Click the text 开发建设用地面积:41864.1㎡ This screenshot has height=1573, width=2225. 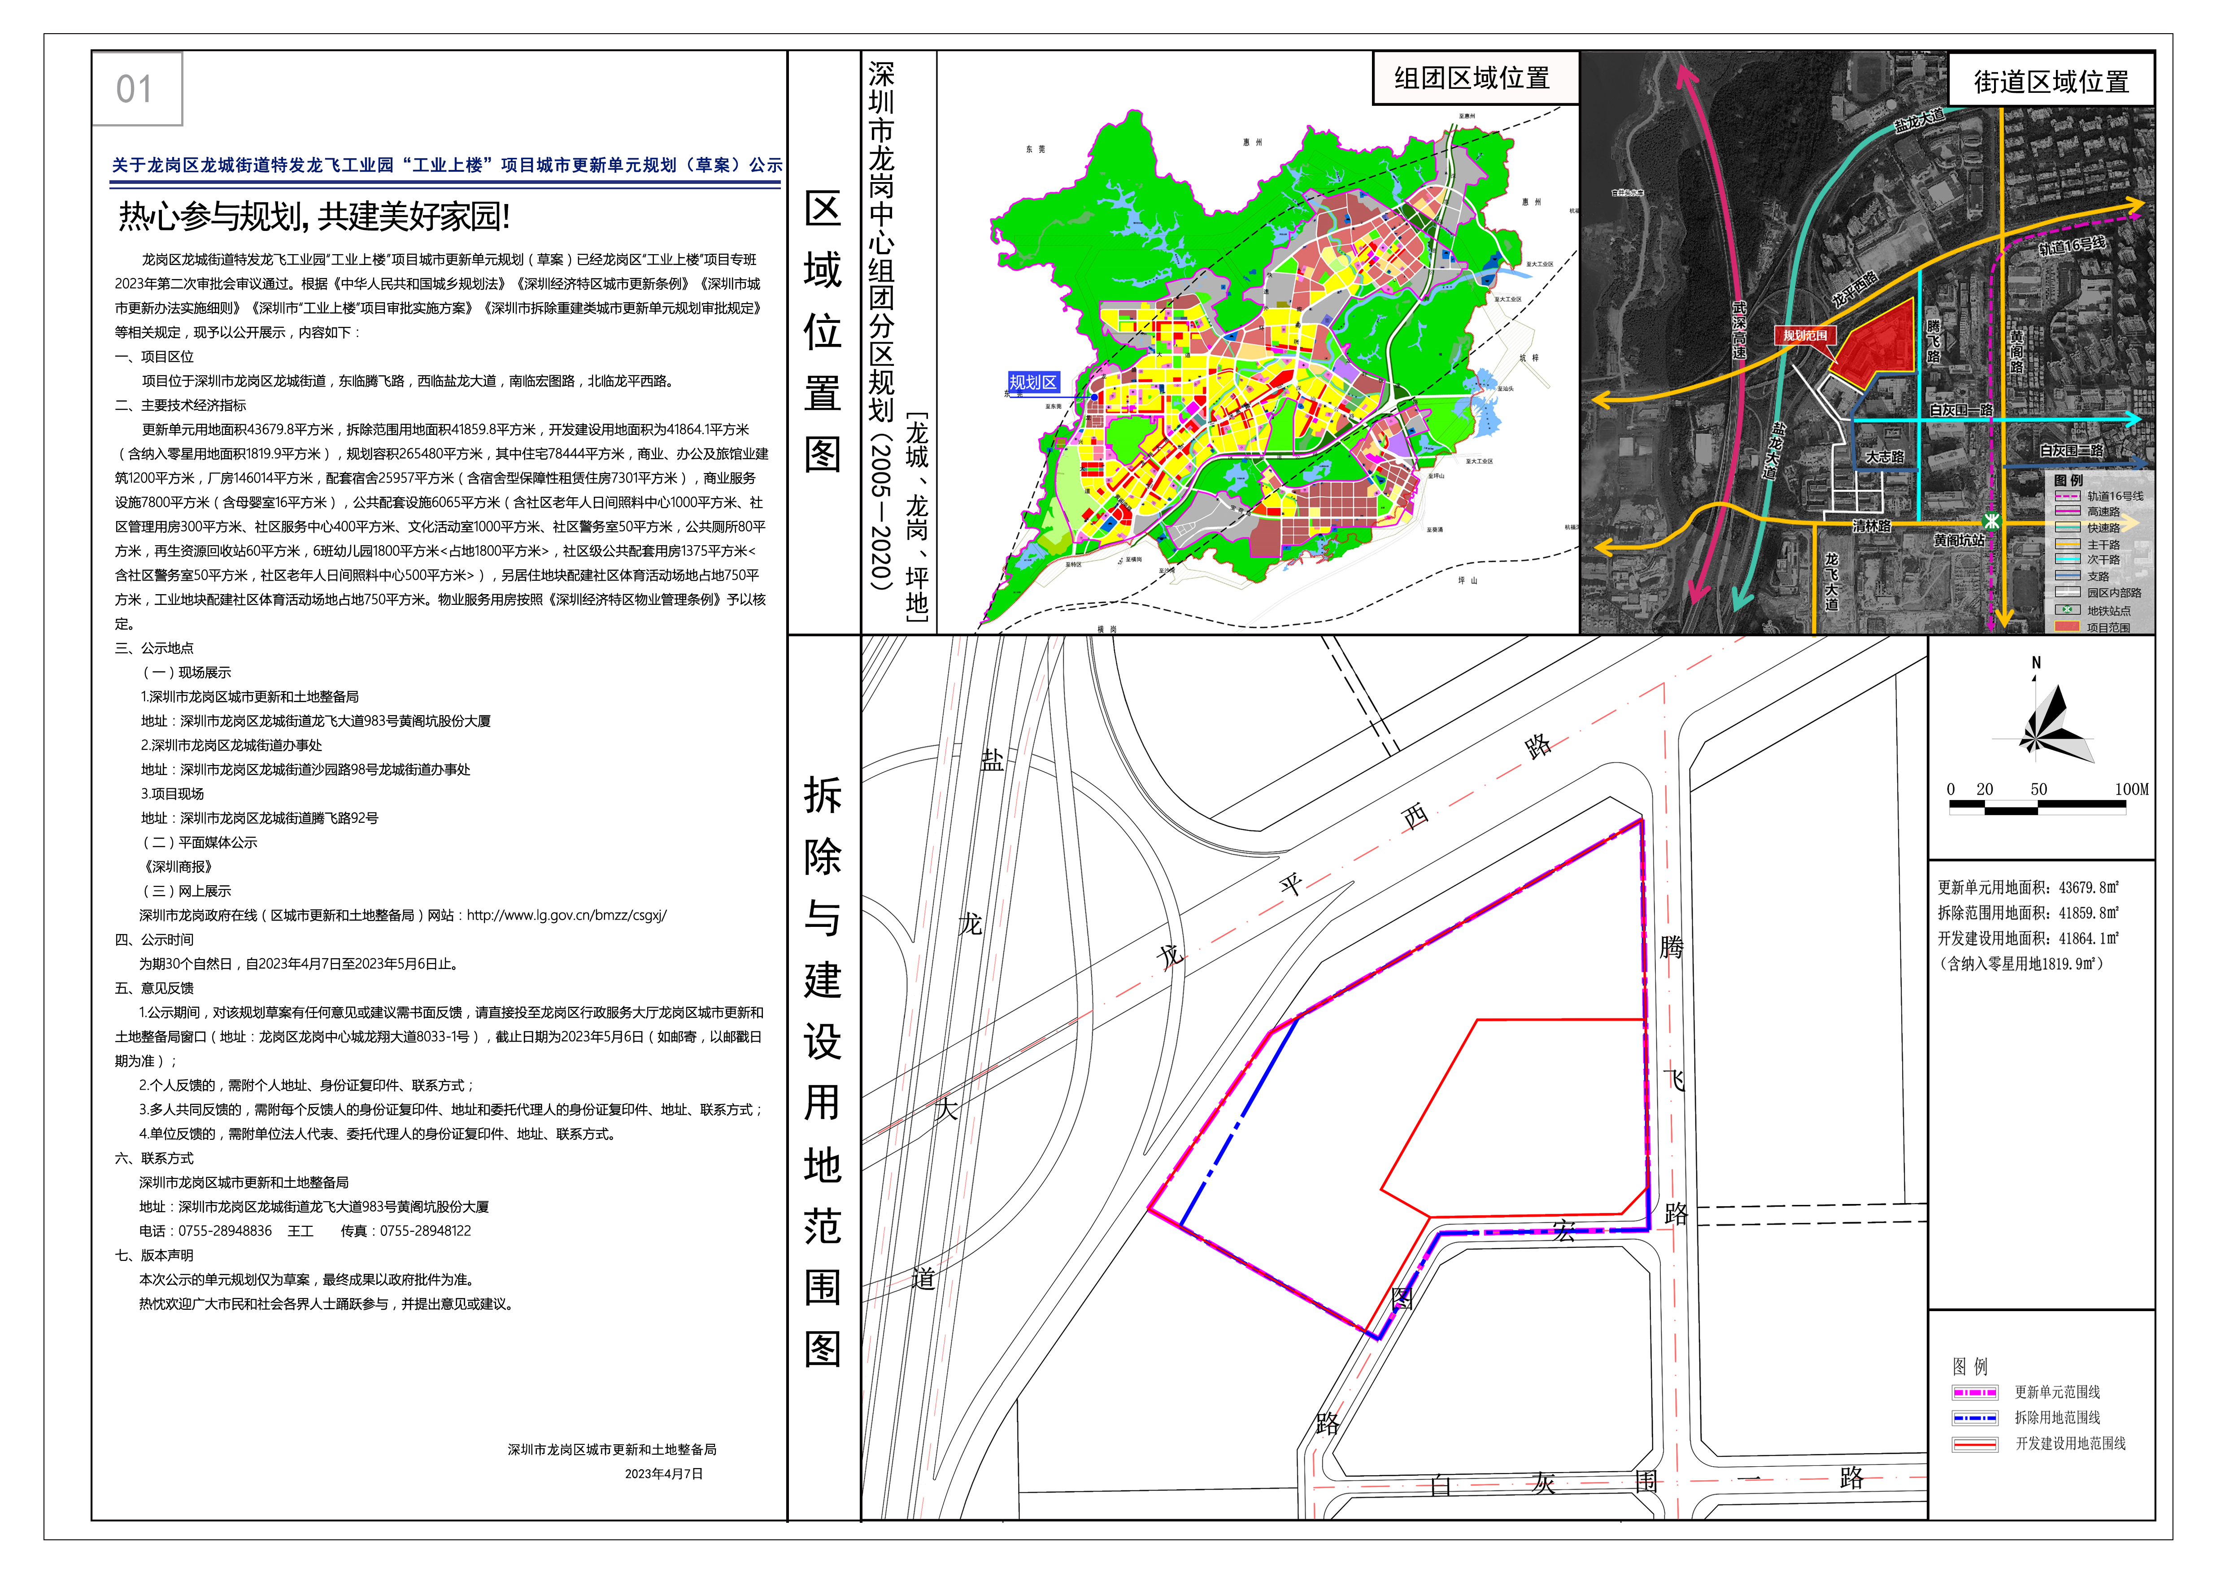2028,939
